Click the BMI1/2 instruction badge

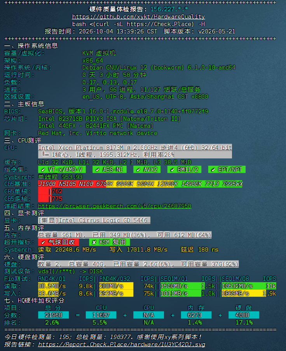(x=184, y=169)
